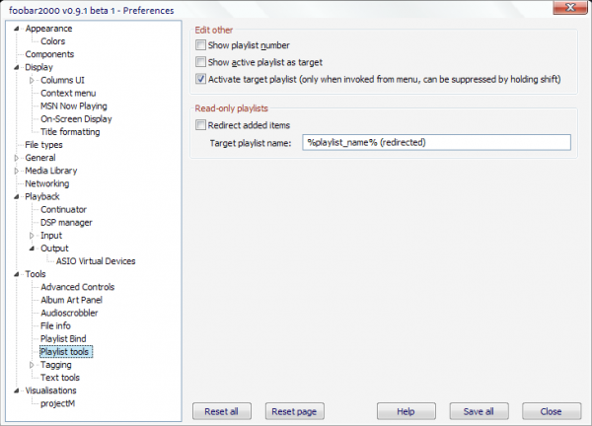Expand the General tree node
592x426 pixels.
(x=17, y=158)
